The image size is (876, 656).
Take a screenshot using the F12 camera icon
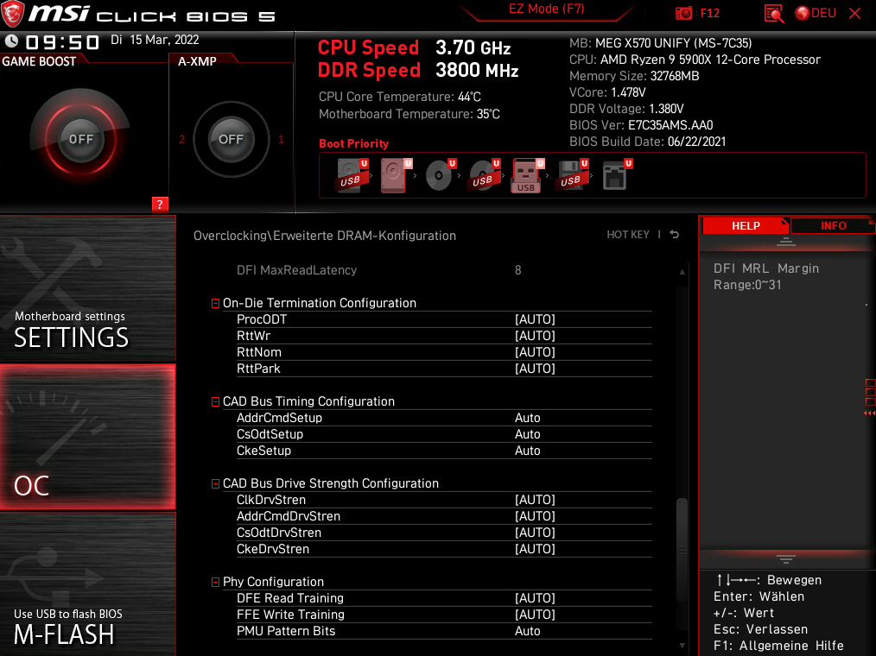coord(683,14)
